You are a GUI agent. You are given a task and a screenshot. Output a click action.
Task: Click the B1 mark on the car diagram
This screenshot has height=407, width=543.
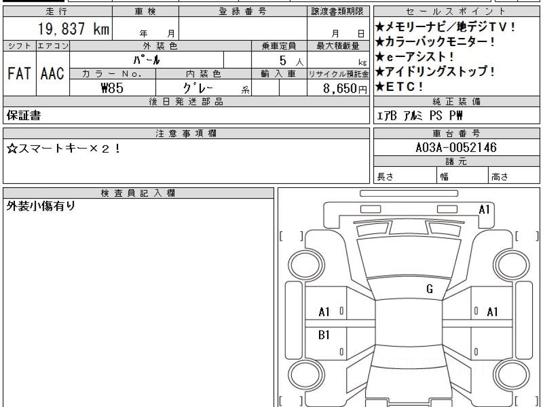pos(324,335)
